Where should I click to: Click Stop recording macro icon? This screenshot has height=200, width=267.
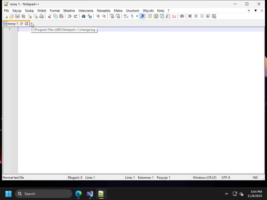(196, 16)
